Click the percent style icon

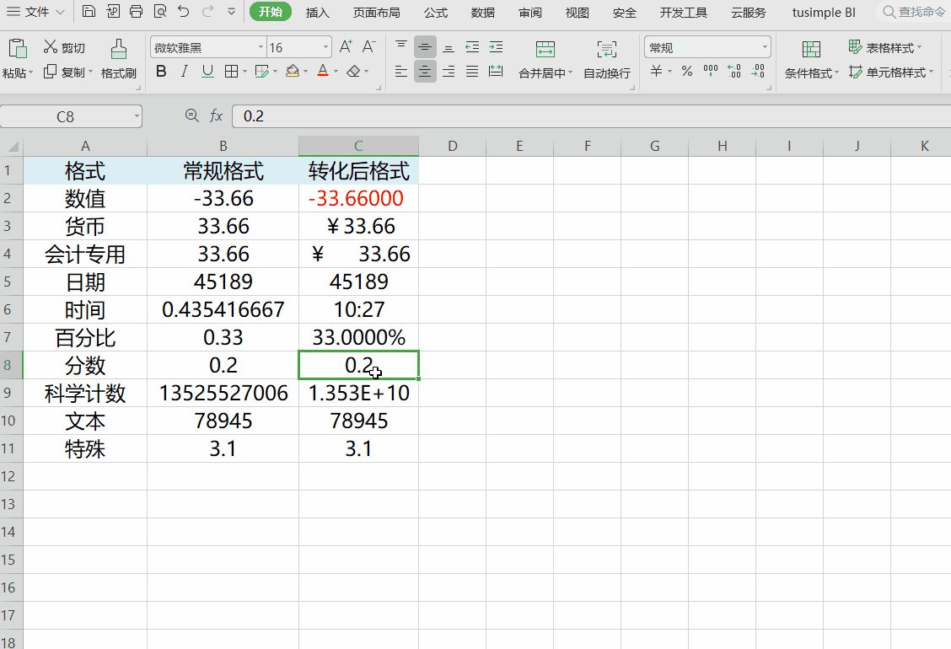(x=687, y=72)
